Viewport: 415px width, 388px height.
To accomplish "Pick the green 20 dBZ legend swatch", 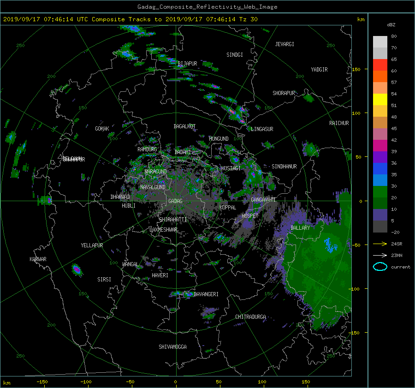I will click(380, 192).
